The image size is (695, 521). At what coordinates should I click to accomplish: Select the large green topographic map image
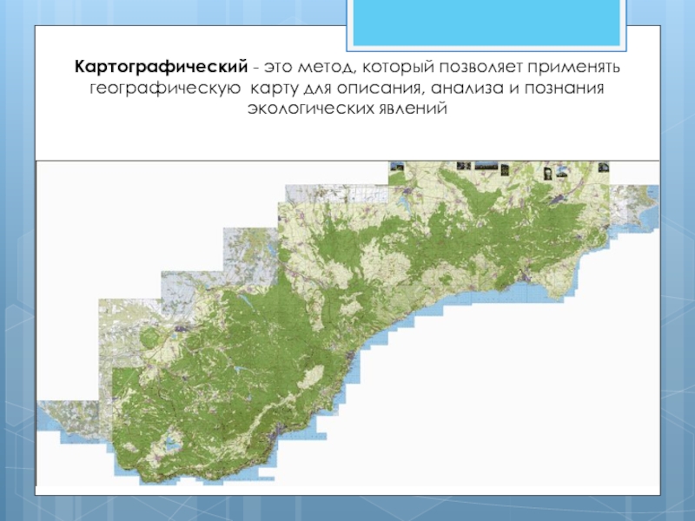pyautogui.click(x=347, y=323)
